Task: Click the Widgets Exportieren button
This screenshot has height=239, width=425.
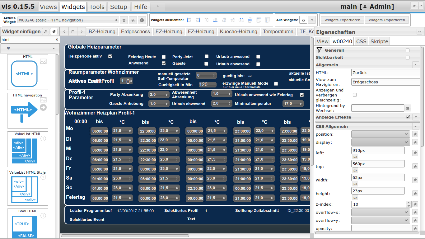Action: (342, 20)
